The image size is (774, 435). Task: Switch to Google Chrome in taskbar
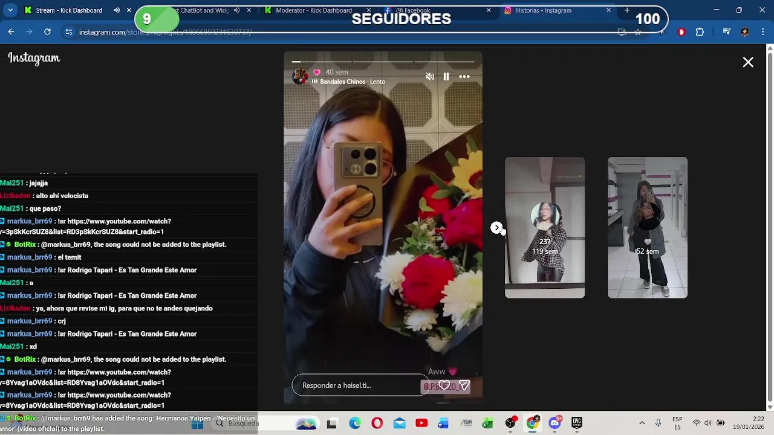click(532, 424)
